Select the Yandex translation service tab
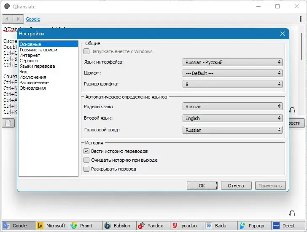The width and height of the screenshot is (307, 232). click(153, 226)
